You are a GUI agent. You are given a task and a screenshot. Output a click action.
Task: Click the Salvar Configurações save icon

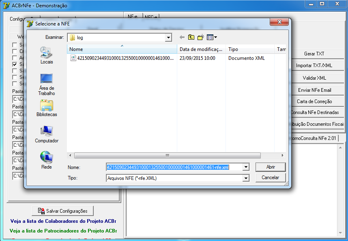click(x=41, y=211)
